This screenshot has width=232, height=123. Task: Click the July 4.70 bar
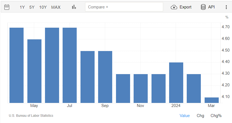(x=70, y=65)
